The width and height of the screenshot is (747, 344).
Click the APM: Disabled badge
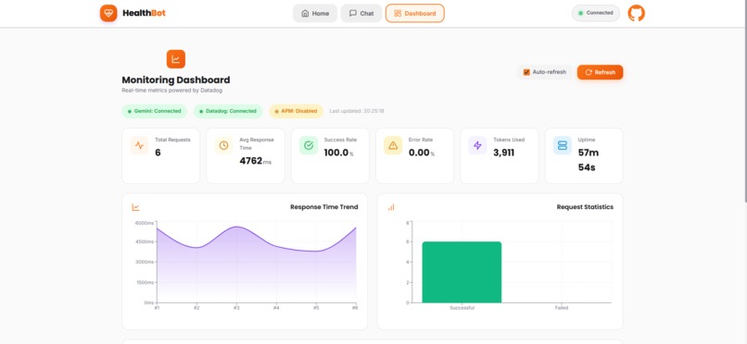[297, 111]
